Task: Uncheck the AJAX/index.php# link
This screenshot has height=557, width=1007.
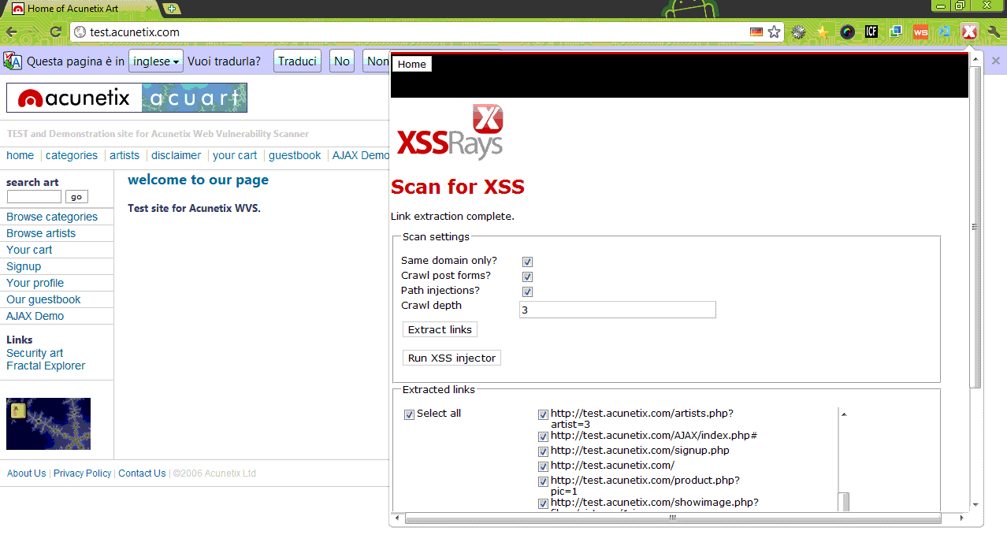Action: 543,436
